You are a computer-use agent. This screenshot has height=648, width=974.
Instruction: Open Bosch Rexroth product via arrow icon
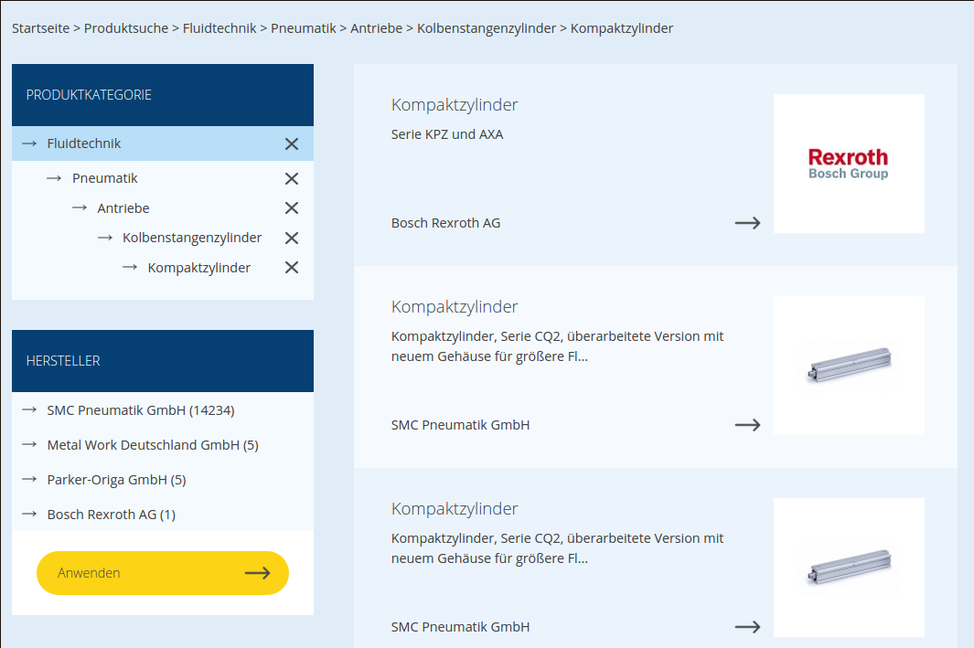pyautogui.click(x=747, y=223)
